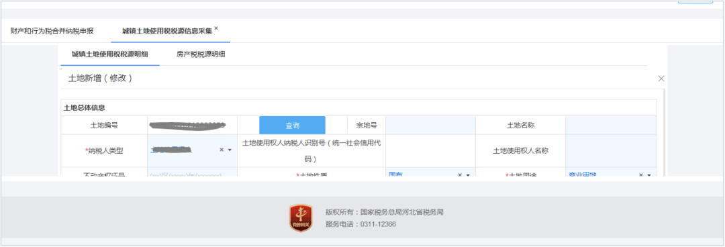This screenshot has width=725, height=247.
Task: Open the 土地性质 dropdown arrow
Action: coord(468,175)
